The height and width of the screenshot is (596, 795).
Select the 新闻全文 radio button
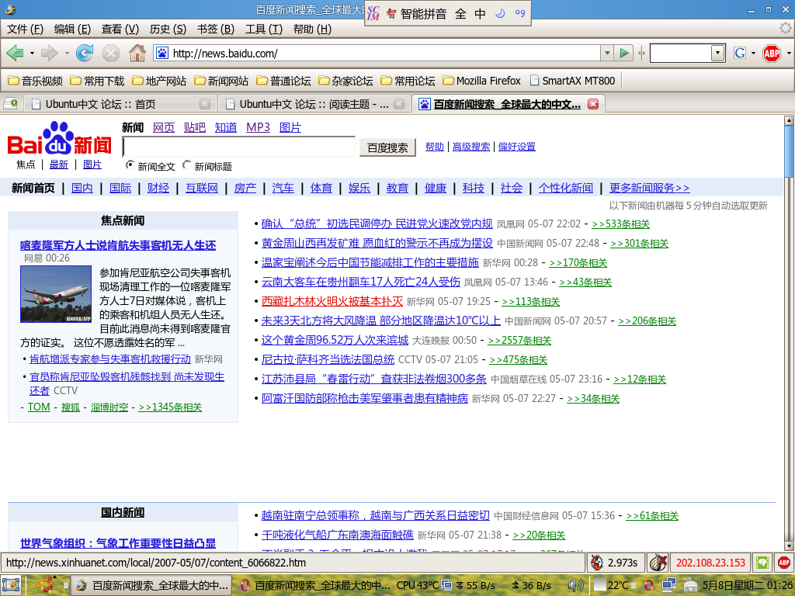(x=130, y=165)
